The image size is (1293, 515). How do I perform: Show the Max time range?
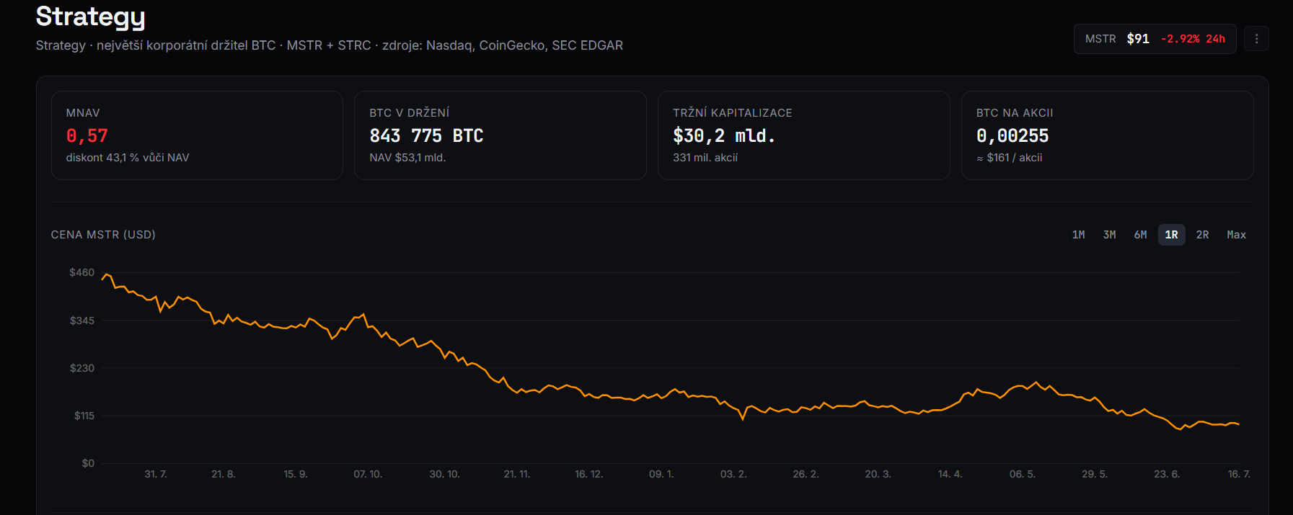pyautogui.click(x=1236, y=235)
